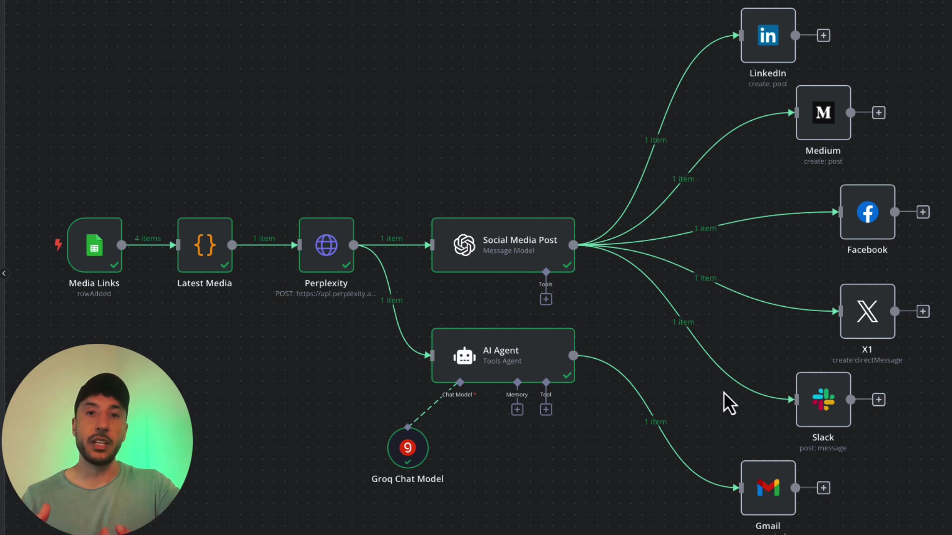This screenshot has width=952, height=535.
Task: Open the X1 Twitter node
Action: [x=868, y=311]
